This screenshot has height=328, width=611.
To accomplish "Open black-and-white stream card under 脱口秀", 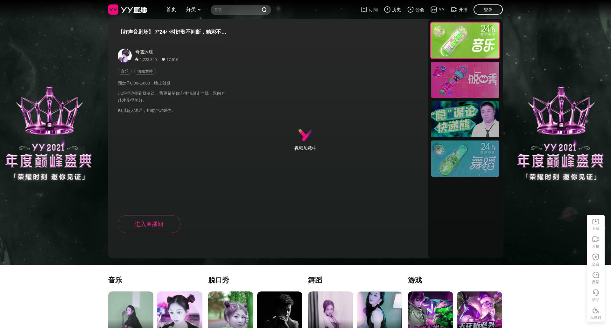I will click(280, 310).
